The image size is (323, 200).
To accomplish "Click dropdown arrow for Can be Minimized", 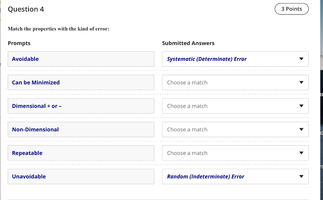I will (x=301, y=83).
